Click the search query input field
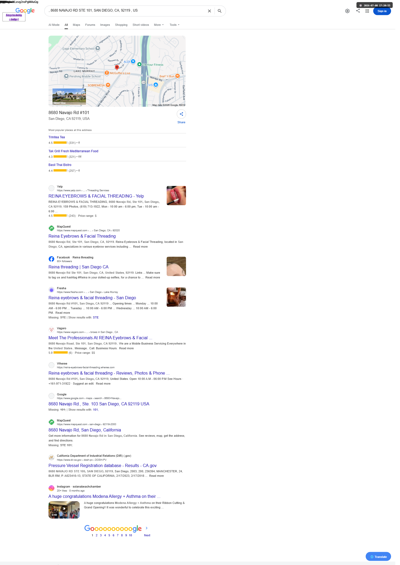Viewport: 400px width, 565px height. click(x=127, y=11)
